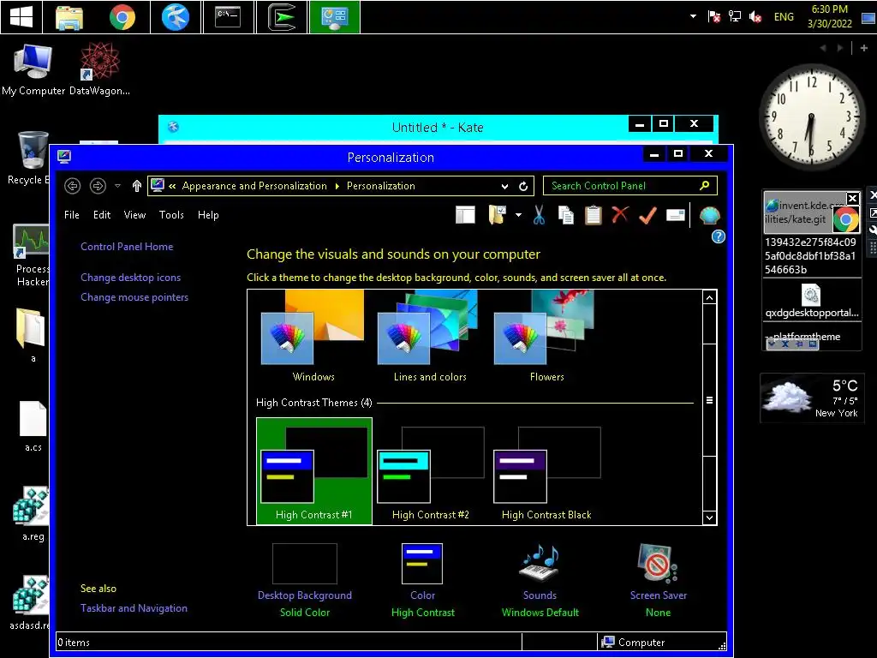Image resolution: width=877 pixels, height=658 pixels.
Task: Click the clipboard Paste icon in toolbar
Action: click(593, 215)
